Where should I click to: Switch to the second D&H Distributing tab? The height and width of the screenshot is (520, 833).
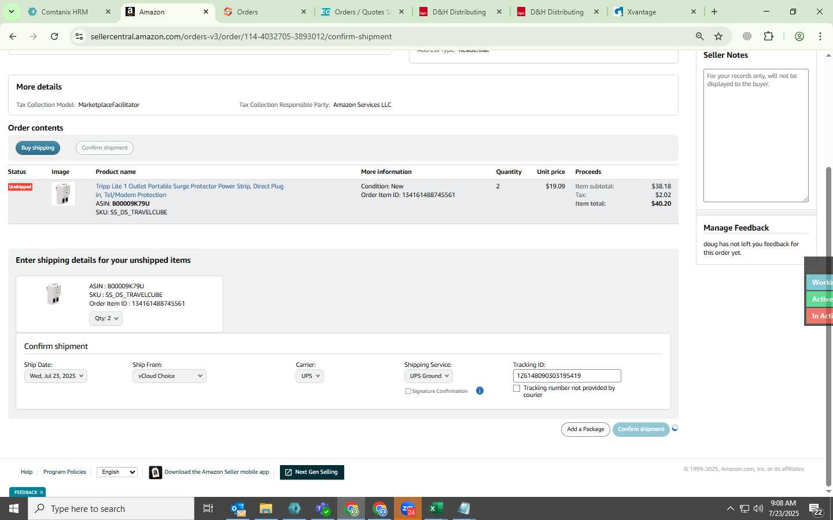coord(557,12)
